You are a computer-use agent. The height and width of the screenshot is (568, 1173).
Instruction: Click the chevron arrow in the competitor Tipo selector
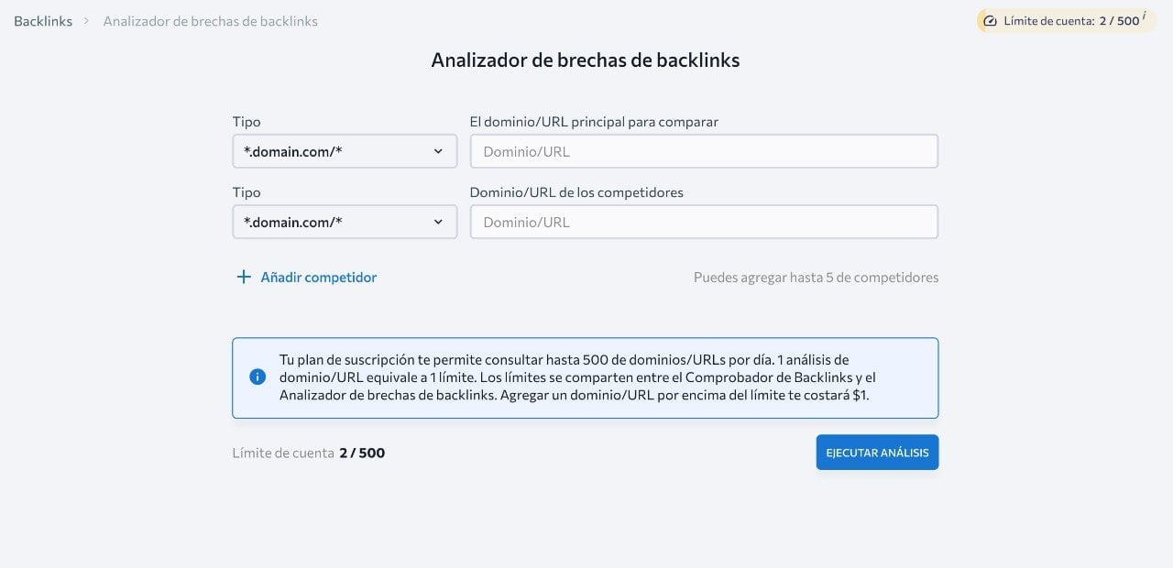(438, 222)
